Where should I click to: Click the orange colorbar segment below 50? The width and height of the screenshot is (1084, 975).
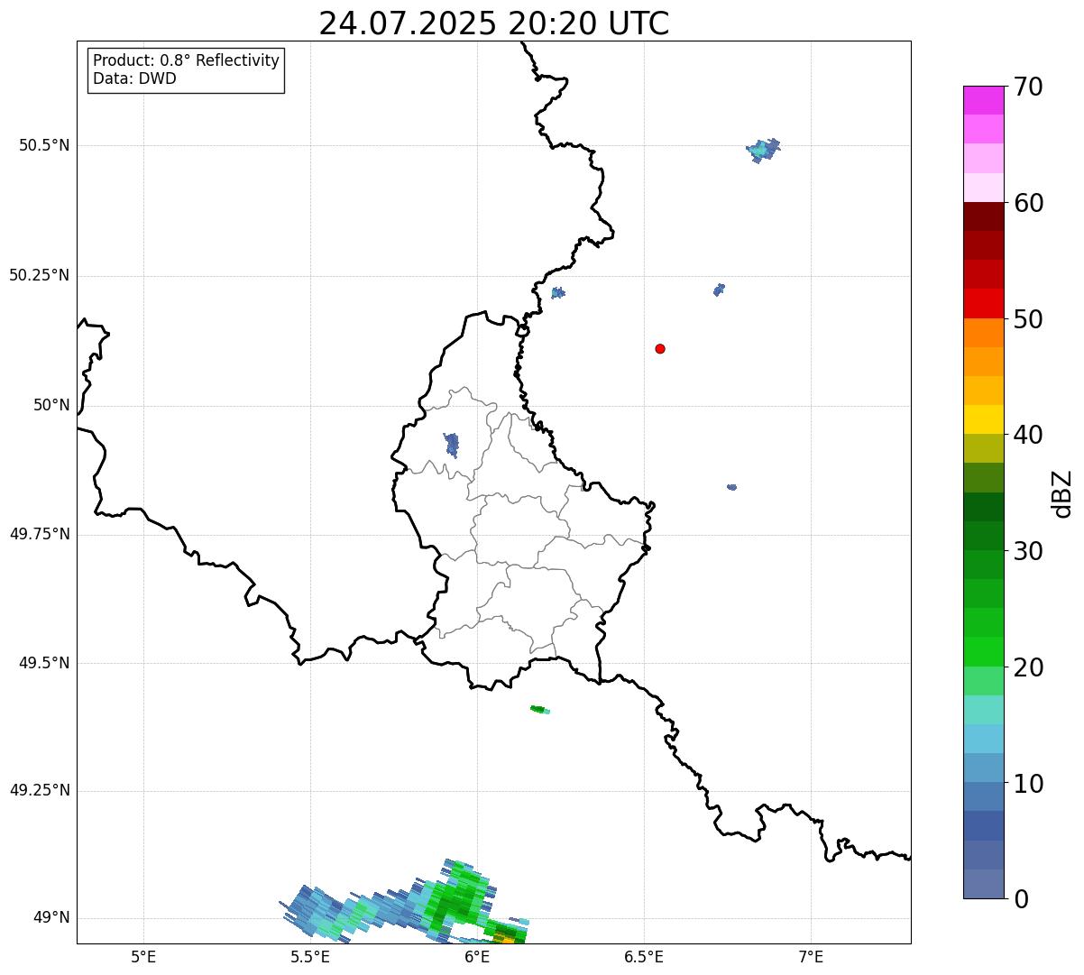click(983, 333)
